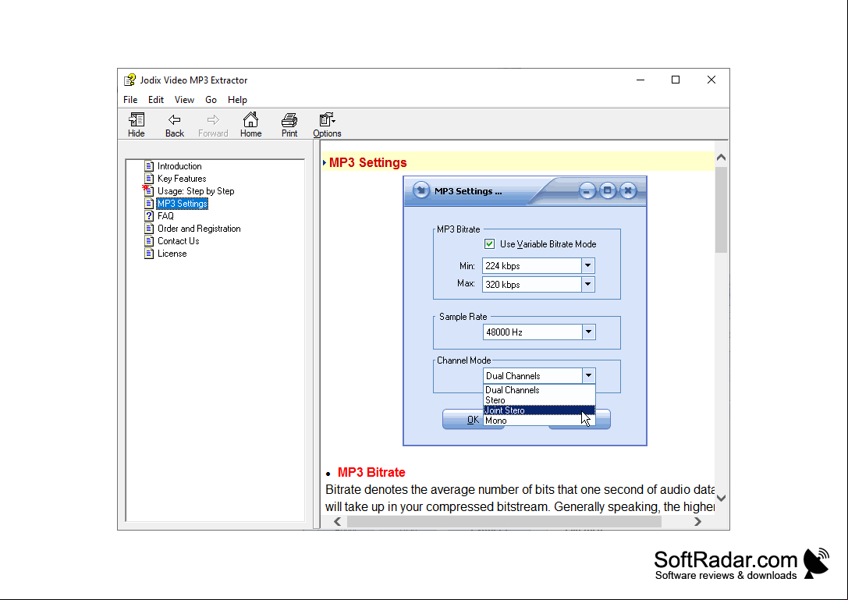Expand the Sample Rate dropdown

(588, 332)
